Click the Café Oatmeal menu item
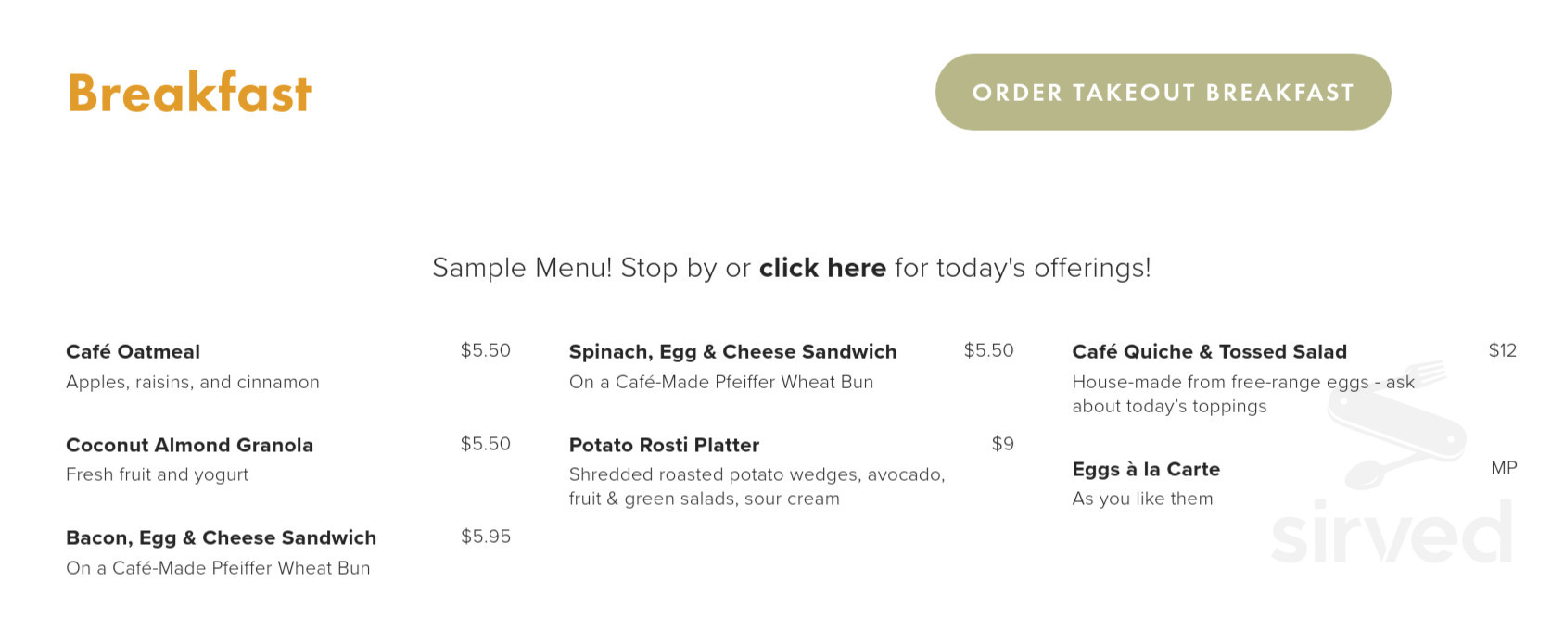Image resolution: width=1564 pixels, height=632 pixels. [x=133, y=351]
